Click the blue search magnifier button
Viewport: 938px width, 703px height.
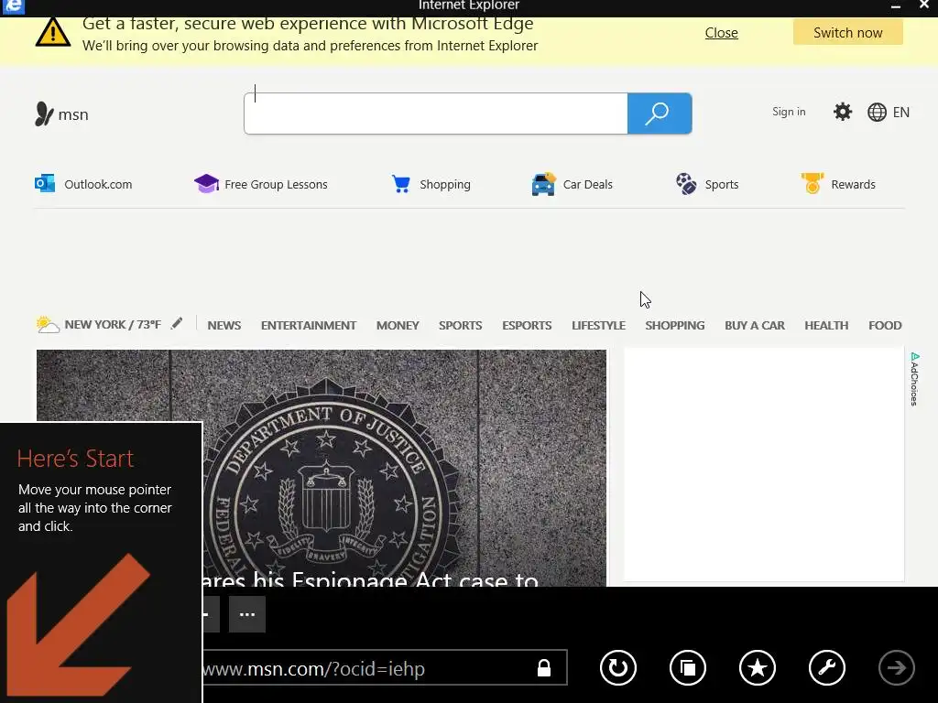point(660,114)
